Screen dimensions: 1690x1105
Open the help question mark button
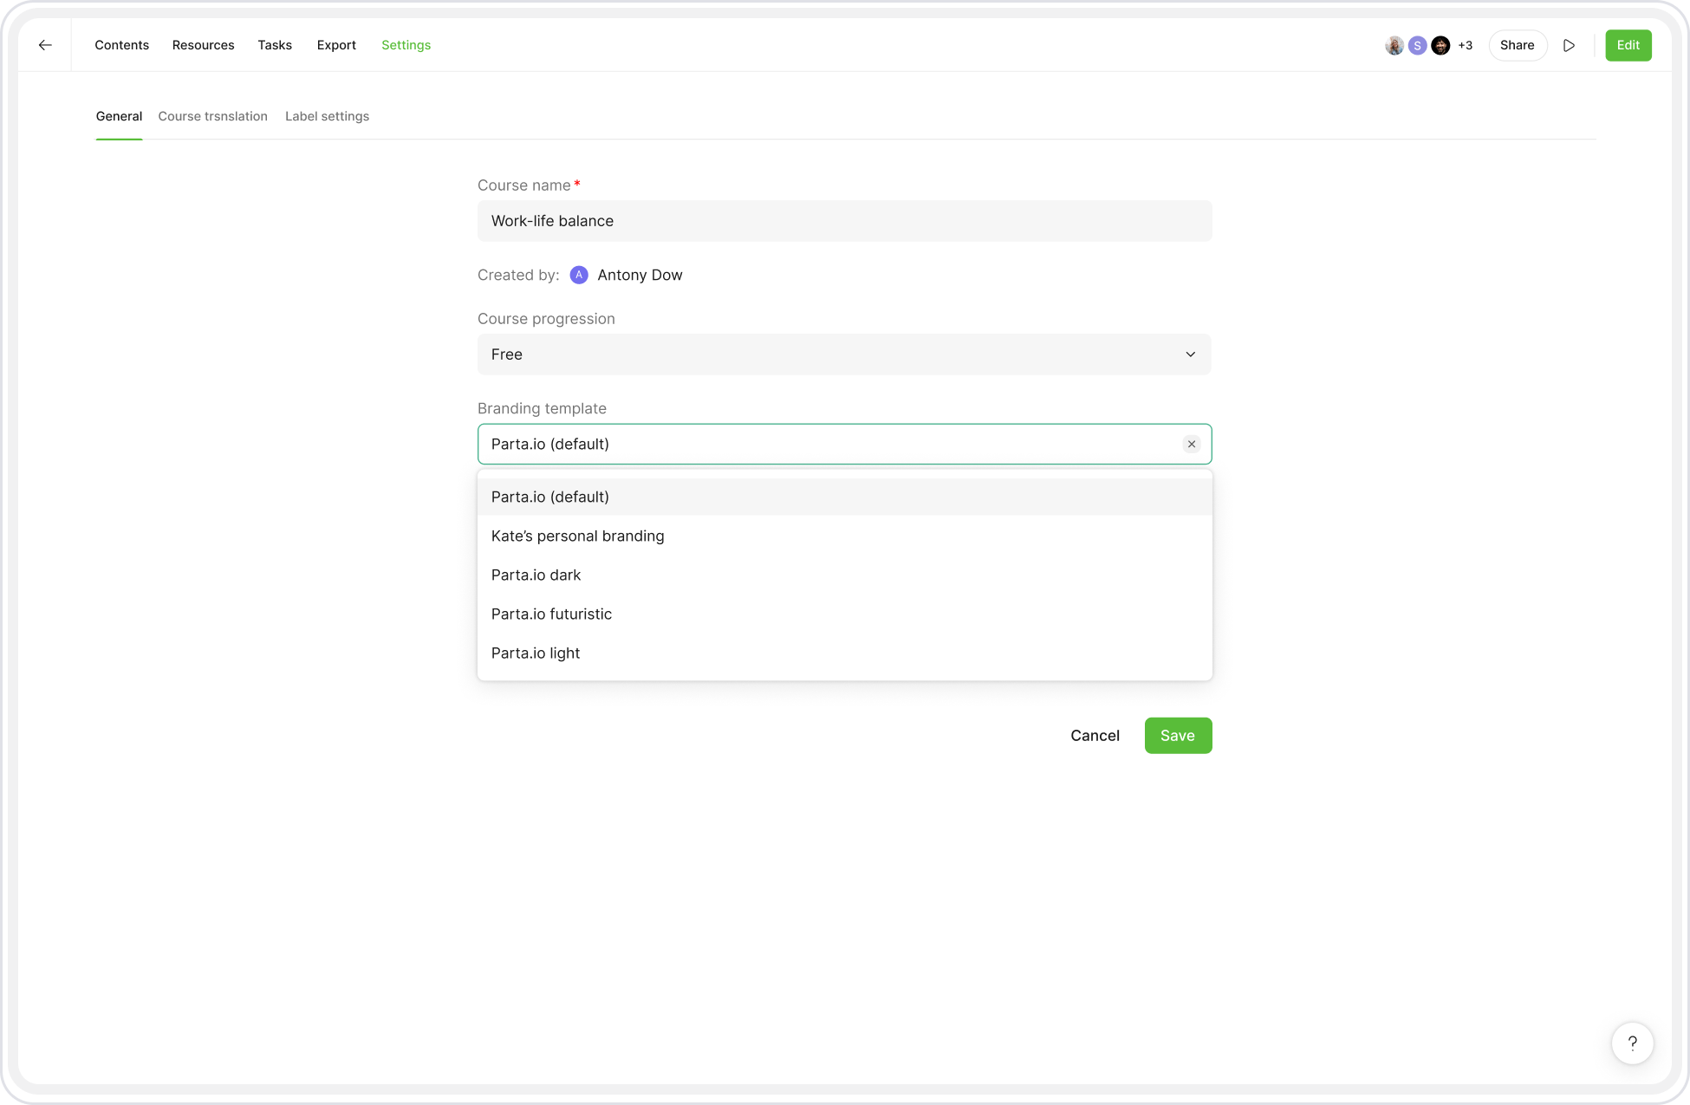coord(1632,1043)
